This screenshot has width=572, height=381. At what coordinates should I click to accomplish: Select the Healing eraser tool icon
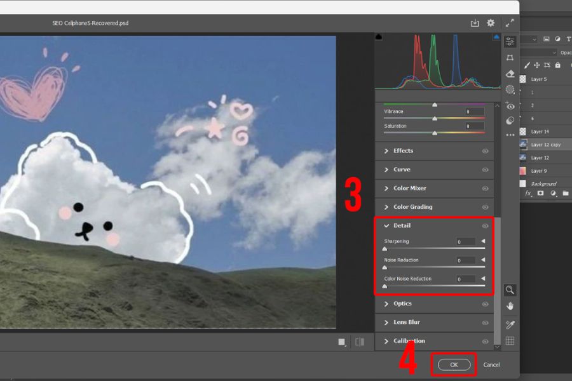510,74
